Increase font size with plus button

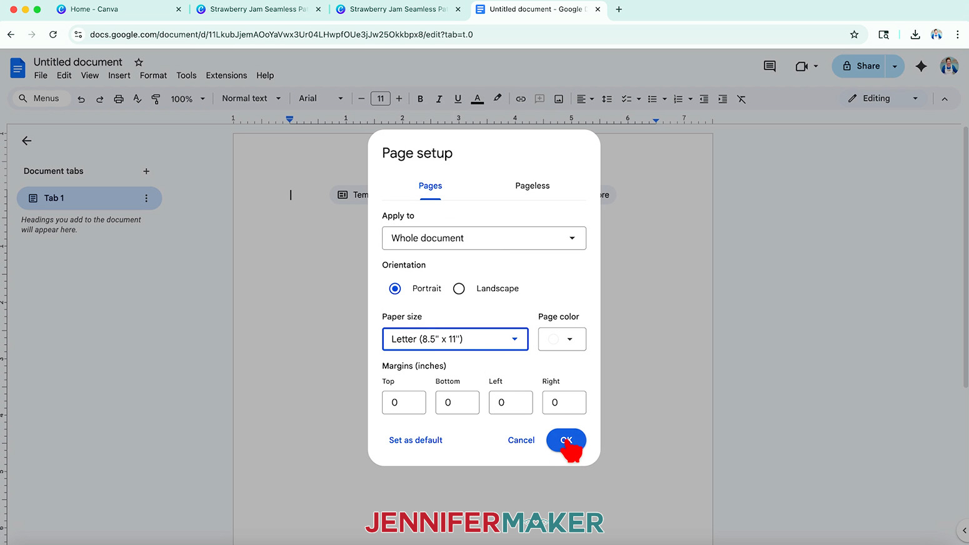pos(399,98)
